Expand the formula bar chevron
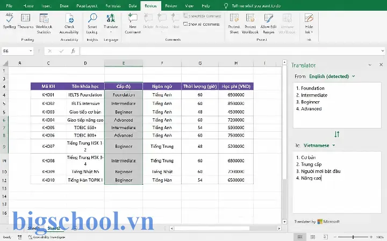 pos(383,51)
